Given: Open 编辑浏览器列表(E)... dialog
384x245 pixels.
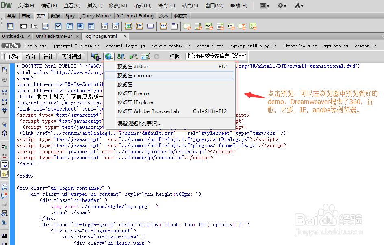Looking at the screenshot, I should coord(169,123).
